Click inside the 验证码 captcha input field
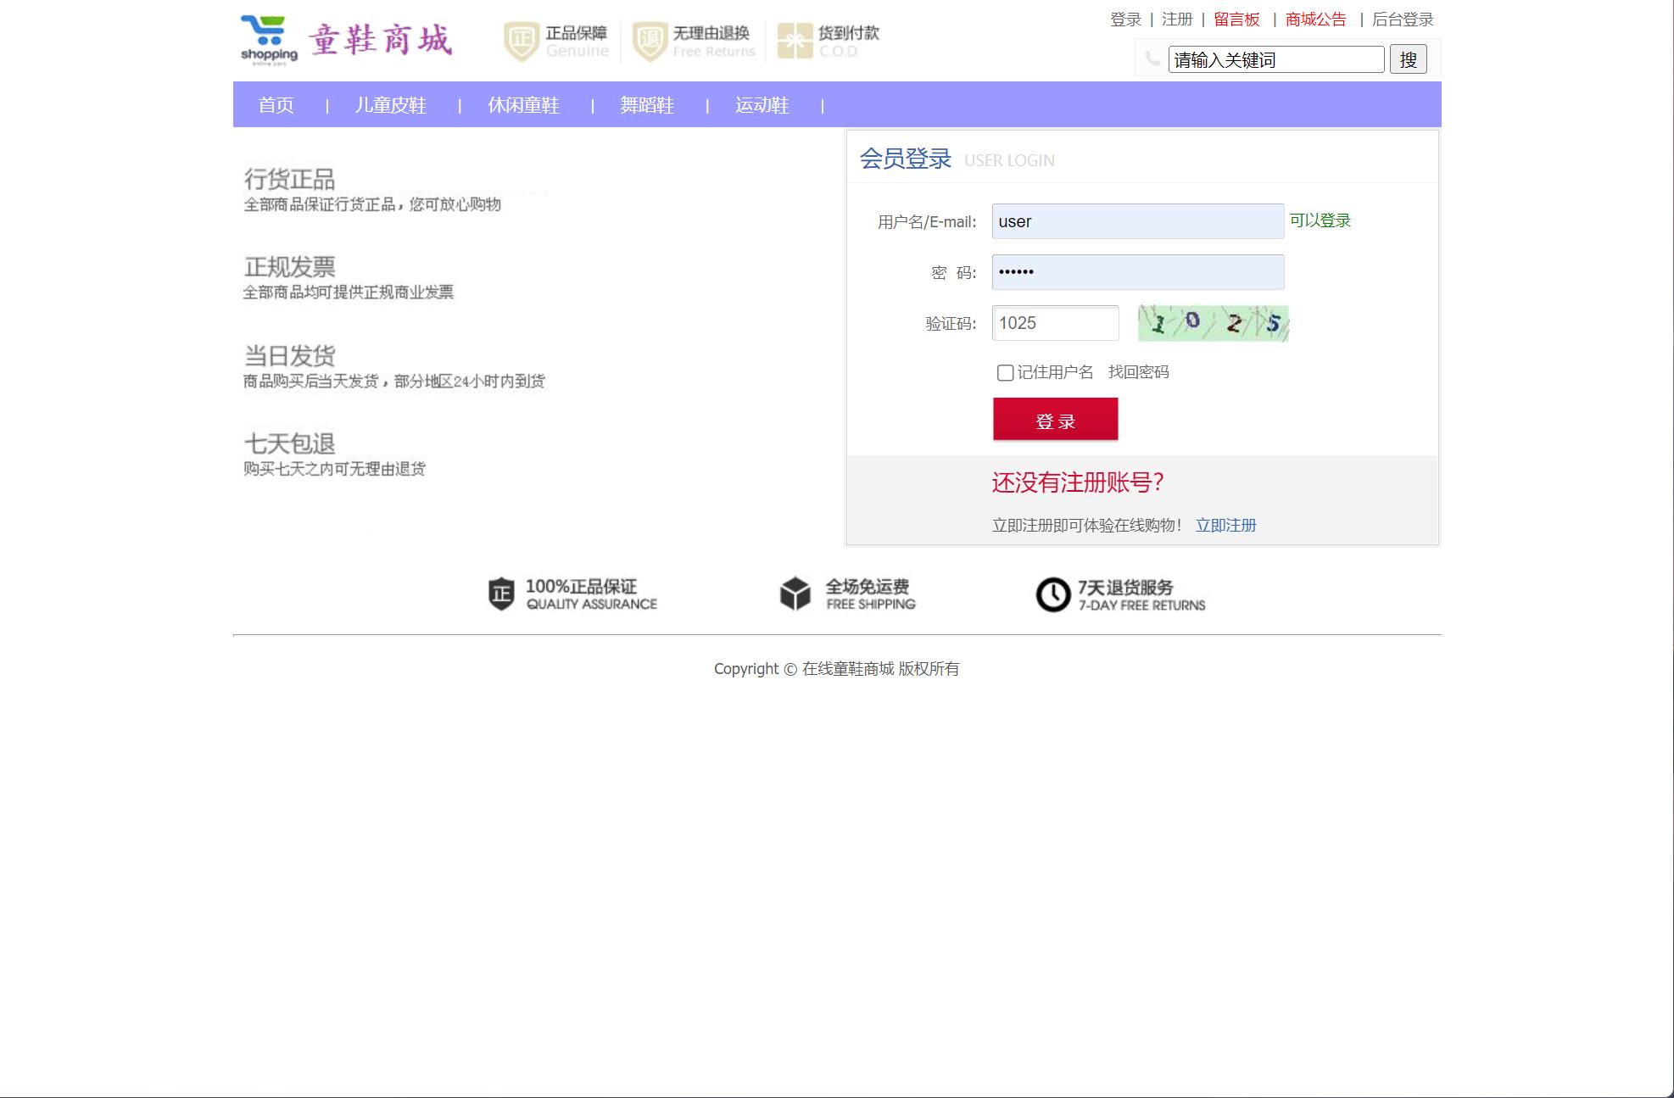This screenshot has height=1098, width=1674. click(x=1055, y=323)
